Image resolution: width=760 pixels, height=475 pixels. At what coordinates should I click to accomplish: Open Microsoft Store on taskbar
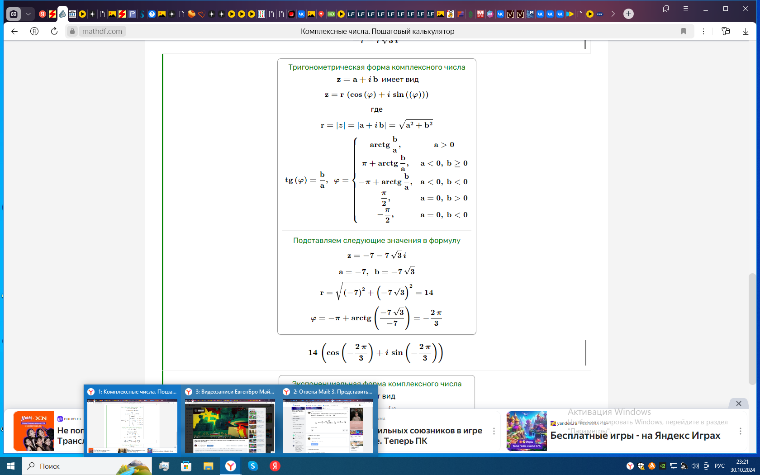186,466
